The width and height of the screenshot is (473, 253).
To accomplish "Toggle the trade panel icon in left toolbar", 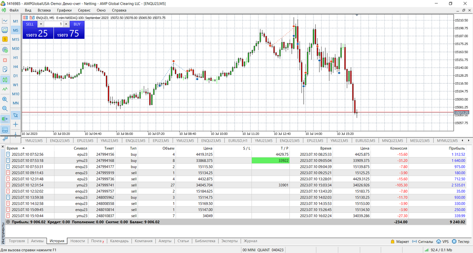I will pos(5,129).
